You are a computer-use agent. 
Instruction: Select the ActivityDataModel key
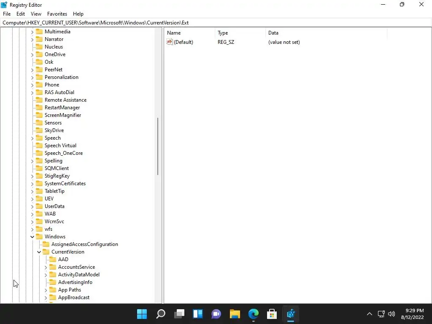click(x=79, y=274)
